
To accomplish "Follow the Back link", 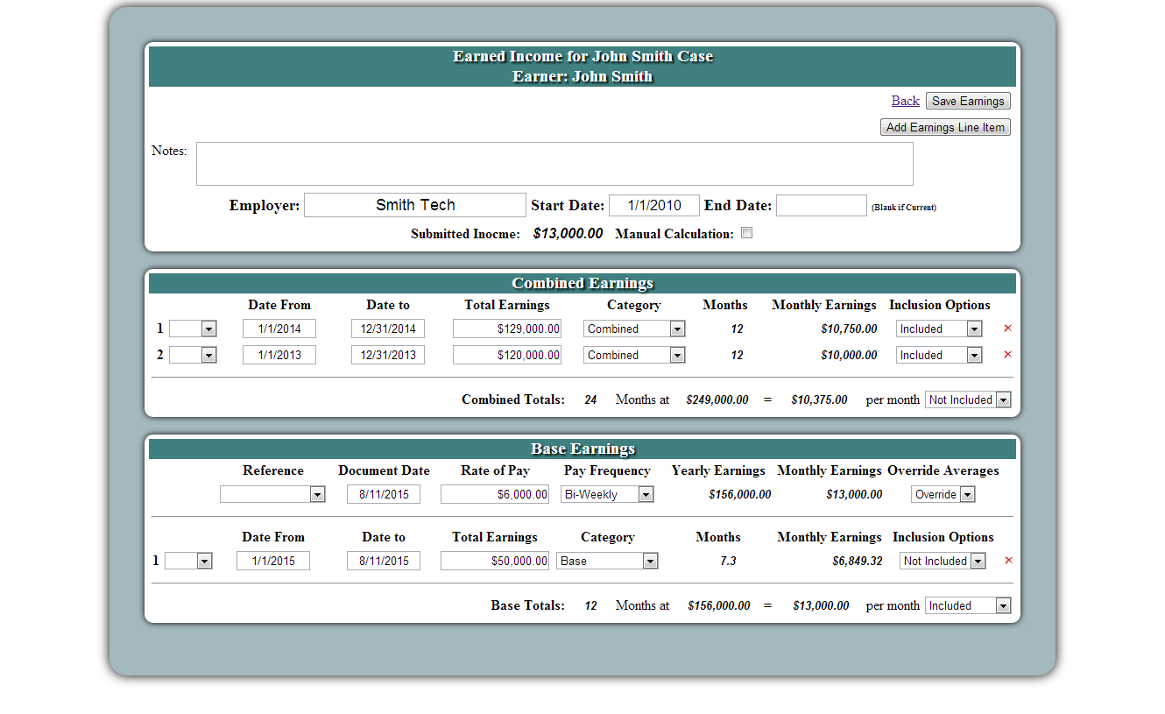I will (x=905, y=100).
